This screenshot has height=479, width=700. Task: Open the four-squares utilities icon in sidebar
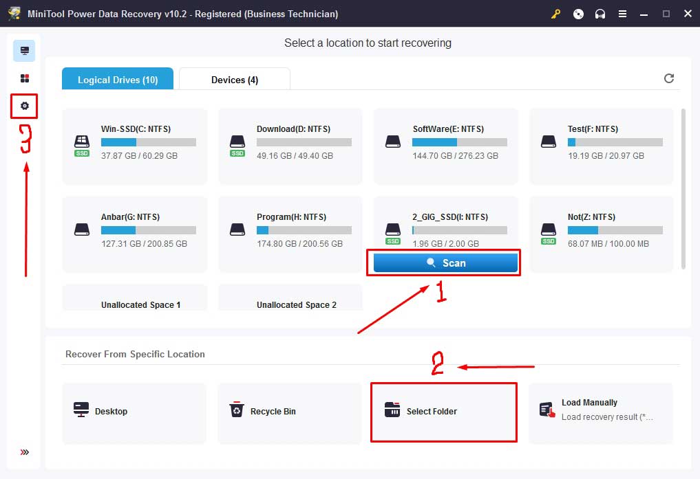pos(25,78)
